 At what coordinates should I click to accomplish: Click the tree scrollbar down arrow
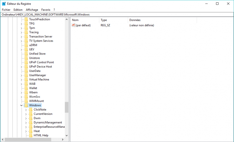pos(67,136)
